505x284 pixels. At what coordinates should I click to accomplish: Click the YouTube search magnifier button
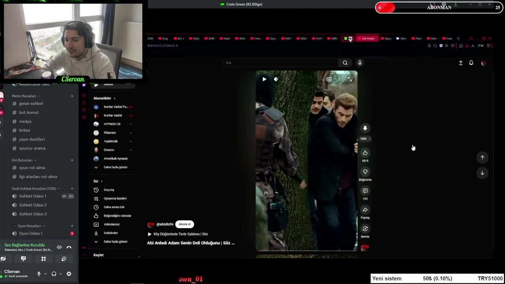point(345,63)
